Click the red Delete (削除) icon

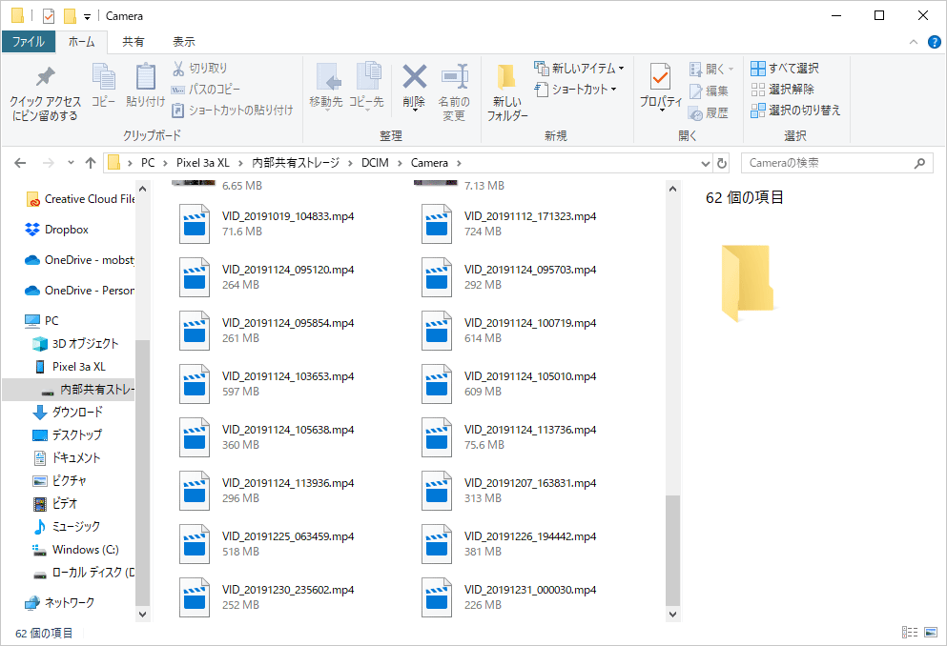click(x=414, y=78)
